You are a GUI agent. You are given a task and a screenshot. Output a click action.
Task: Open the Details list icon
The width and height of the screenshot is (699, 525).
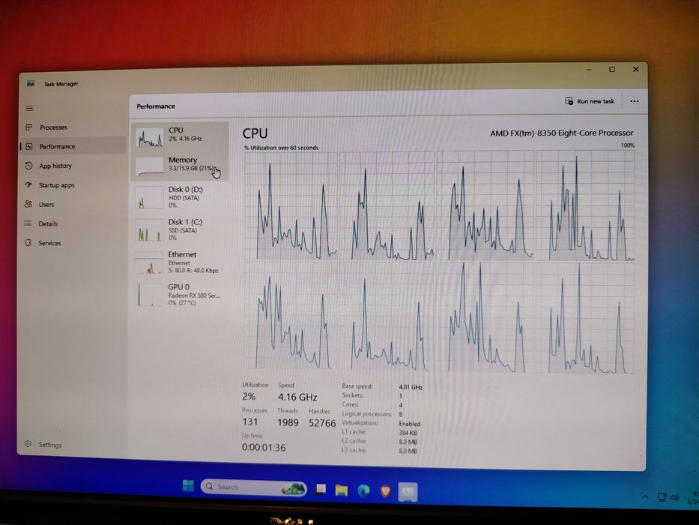(28, 223)
